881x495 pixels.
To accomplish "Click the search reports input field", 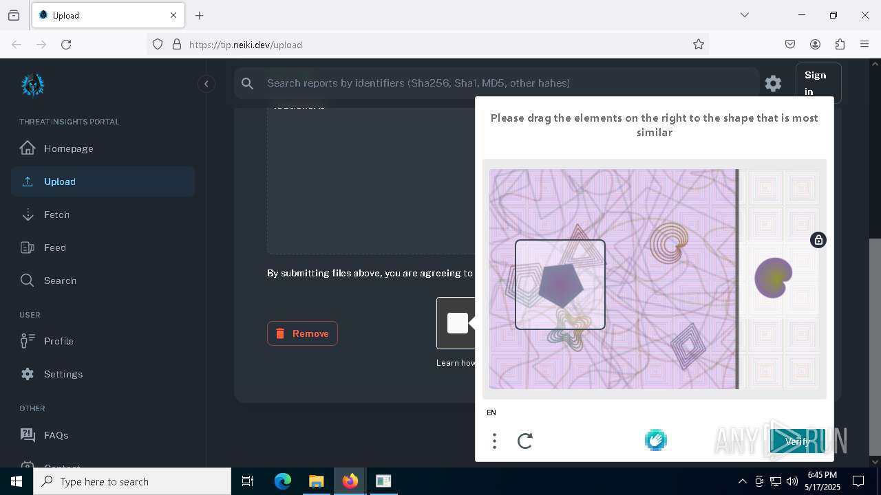I will point(496,83).
